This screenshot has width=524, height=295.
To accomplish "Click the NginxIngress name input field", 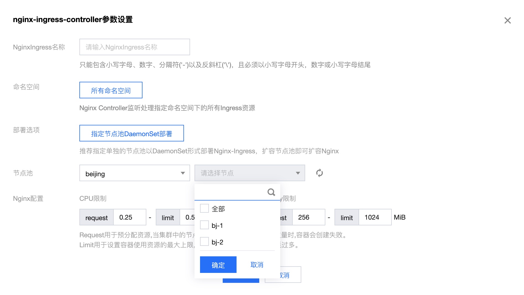I will (134, 47).
